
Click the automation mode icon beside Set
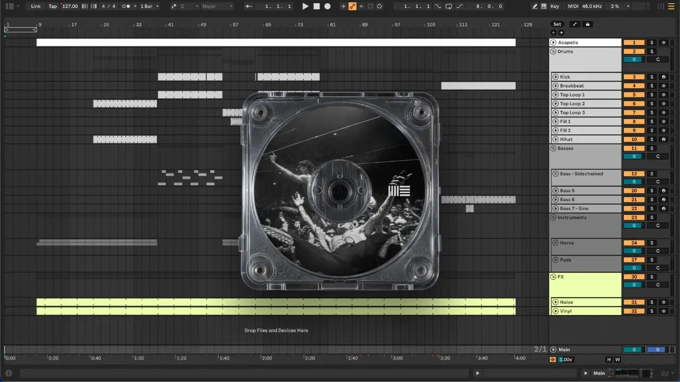[575, 24]
